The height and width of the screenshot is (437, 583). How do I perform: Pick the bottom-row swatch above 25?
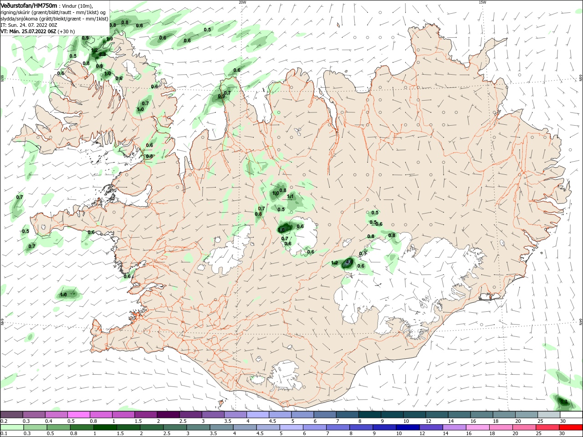548,427
